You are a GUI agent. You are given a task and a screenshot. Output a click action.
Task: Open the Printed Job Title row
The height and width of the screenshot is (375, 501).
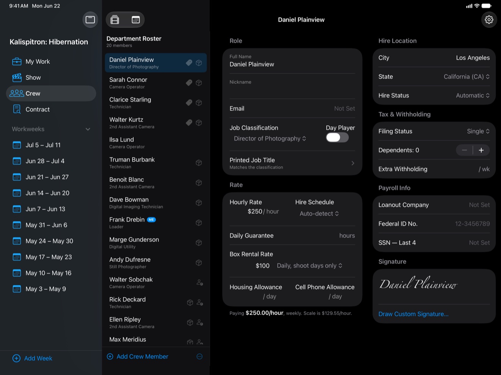[292, 163]
